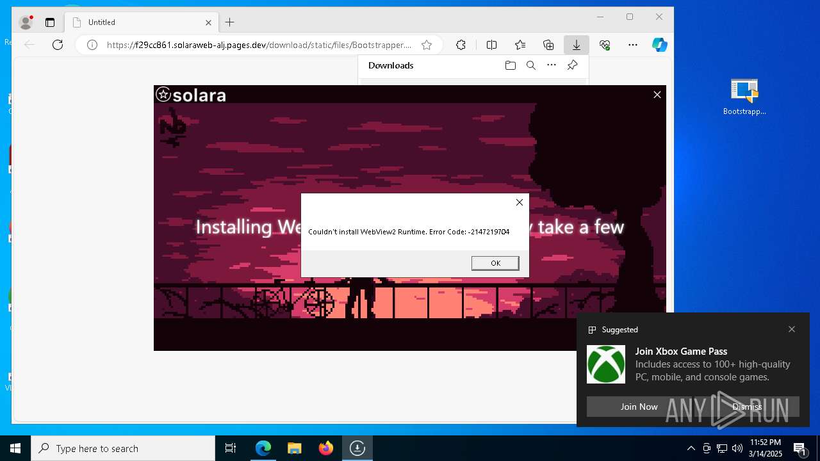Image resolution: width=820 pixels, height=461 pixels.
Task: Open the Copilot sidebar icon
Action: [660, 45]
